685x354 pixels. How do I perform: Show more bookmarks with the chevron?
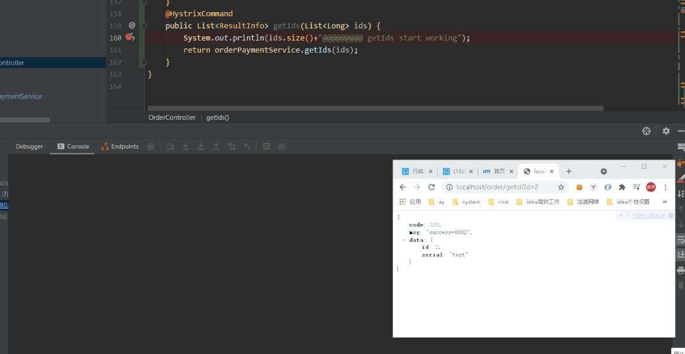[x=665, y=202]
